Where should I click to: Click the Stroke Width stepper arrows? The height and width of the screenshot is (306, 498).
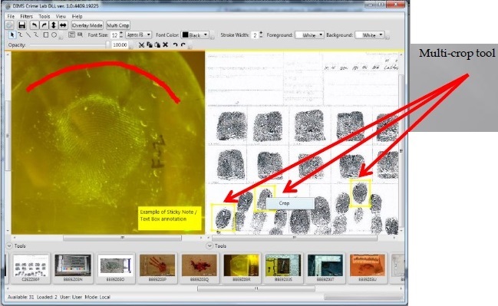click(x=261, y=35)
